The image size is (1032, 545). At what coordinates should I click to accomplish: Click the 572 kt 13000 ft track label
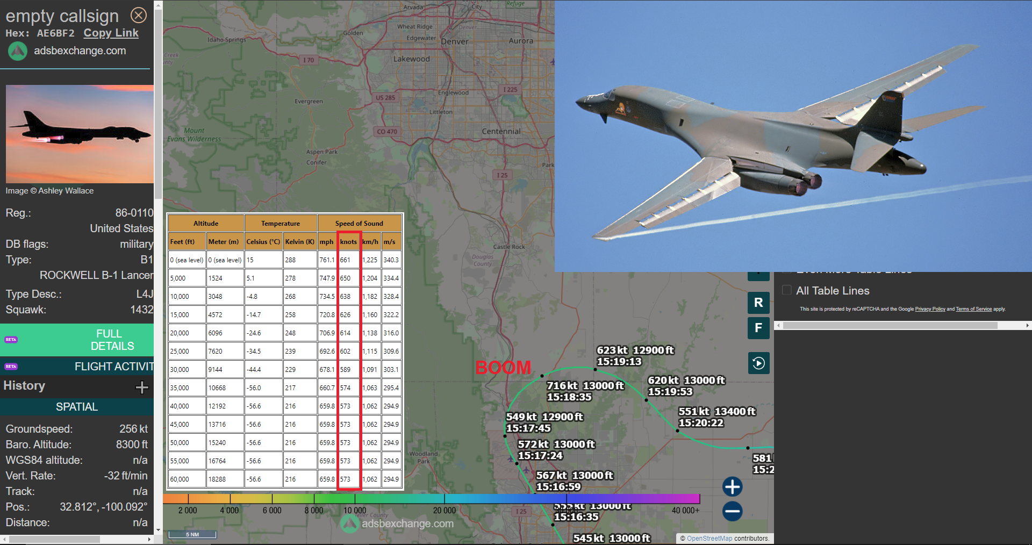pos(556,450)
